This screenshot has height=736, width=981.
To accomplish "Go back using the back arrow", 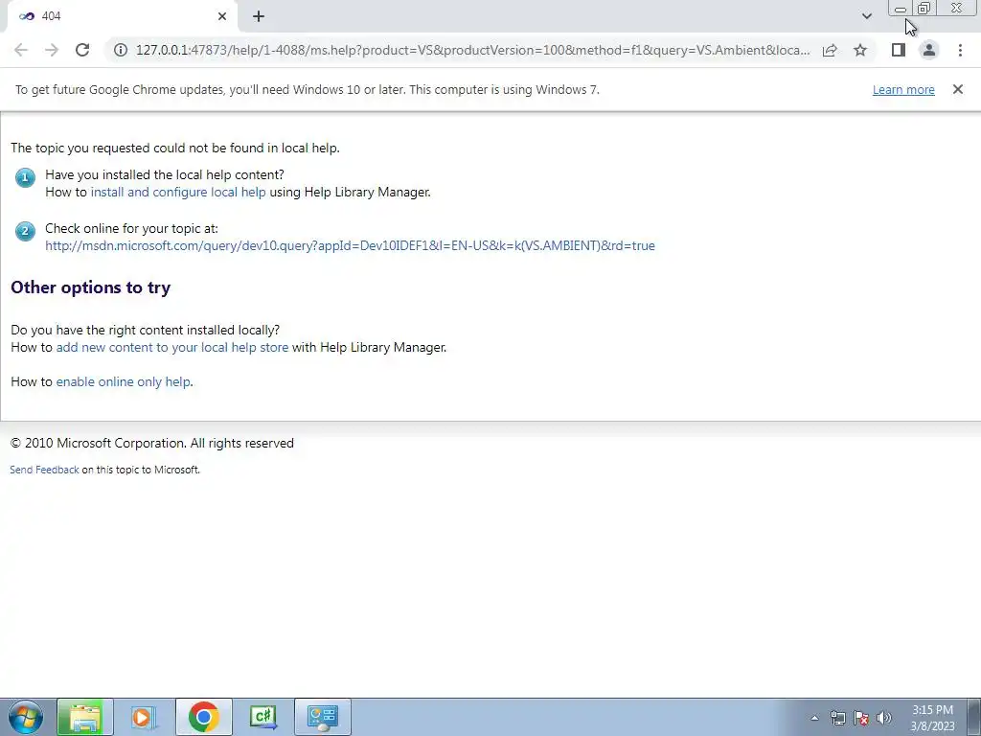I will click(x=21, y=50).
